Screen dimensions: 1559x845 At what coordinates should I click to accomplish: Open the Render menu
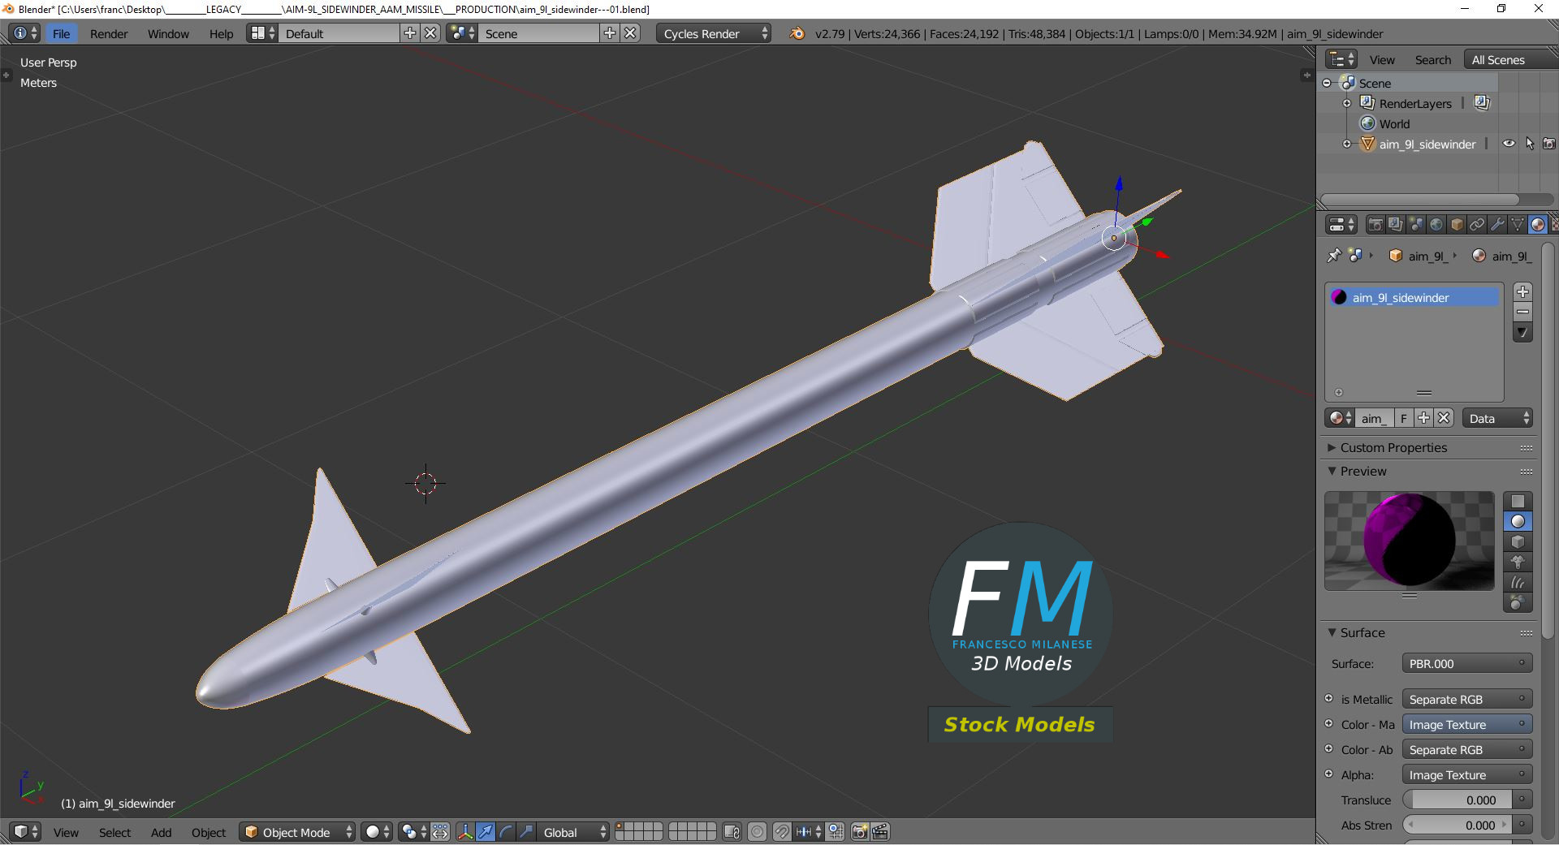click(108, 33)
